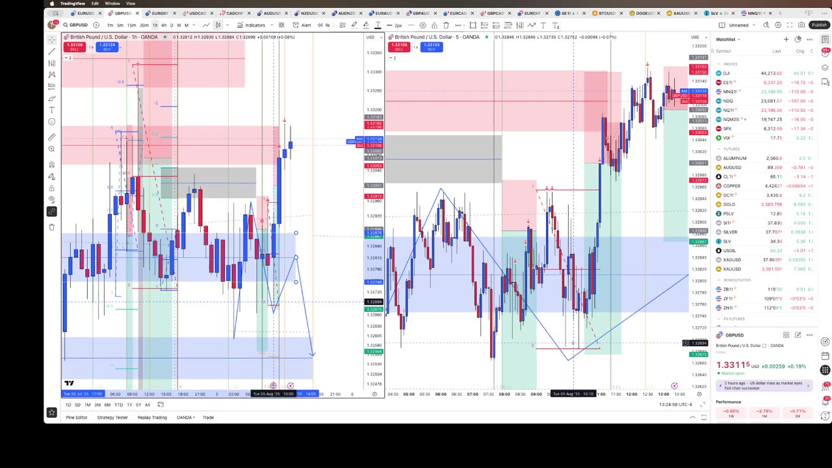Switch to the EURUSD tab
The height and width of the screenshot is (468, 832).
(86, 14)
